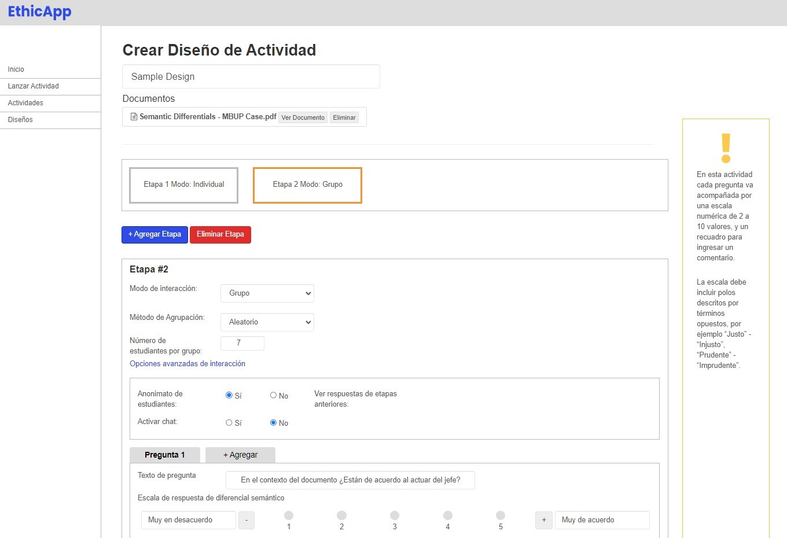The height and width of the screenshot is (538, 787).
Task: Click the minus button to reduce scale
Action: click(247, 520)
